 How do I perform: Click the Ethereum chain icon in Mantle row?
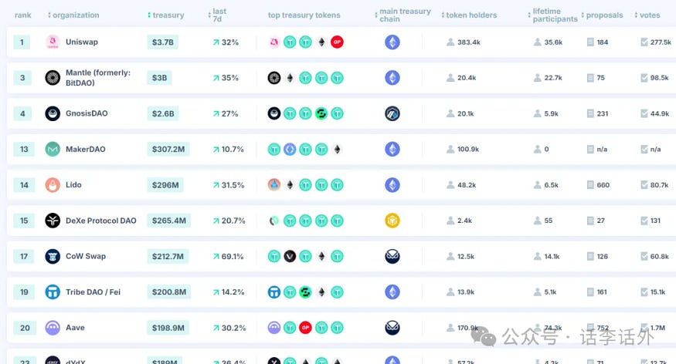[392, 78]
